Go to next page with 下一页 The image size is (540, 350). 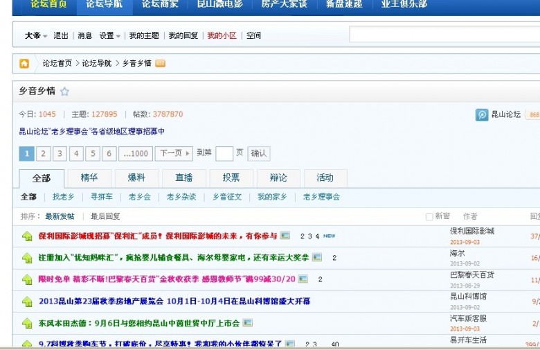174,153
